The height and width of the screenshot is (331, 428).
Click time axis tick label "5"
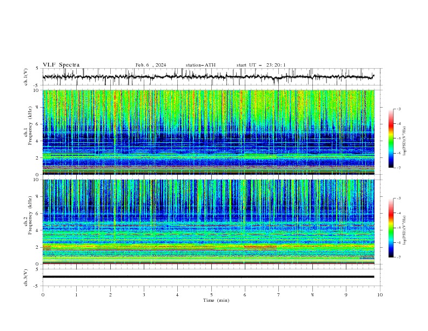(211, 295)
